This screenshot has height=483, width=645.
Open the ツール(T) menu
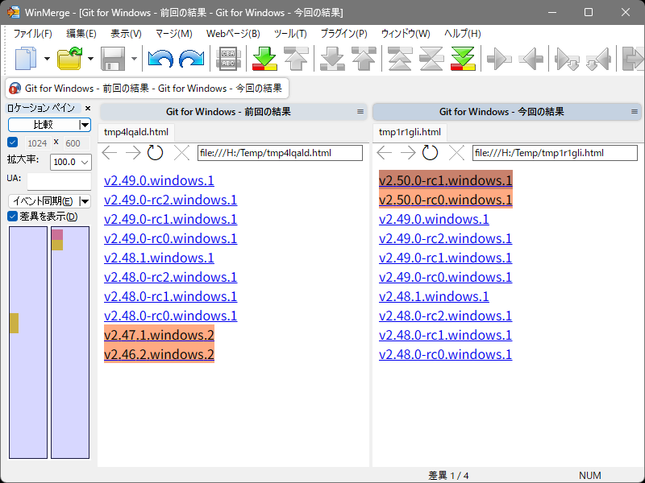point(290,34)
